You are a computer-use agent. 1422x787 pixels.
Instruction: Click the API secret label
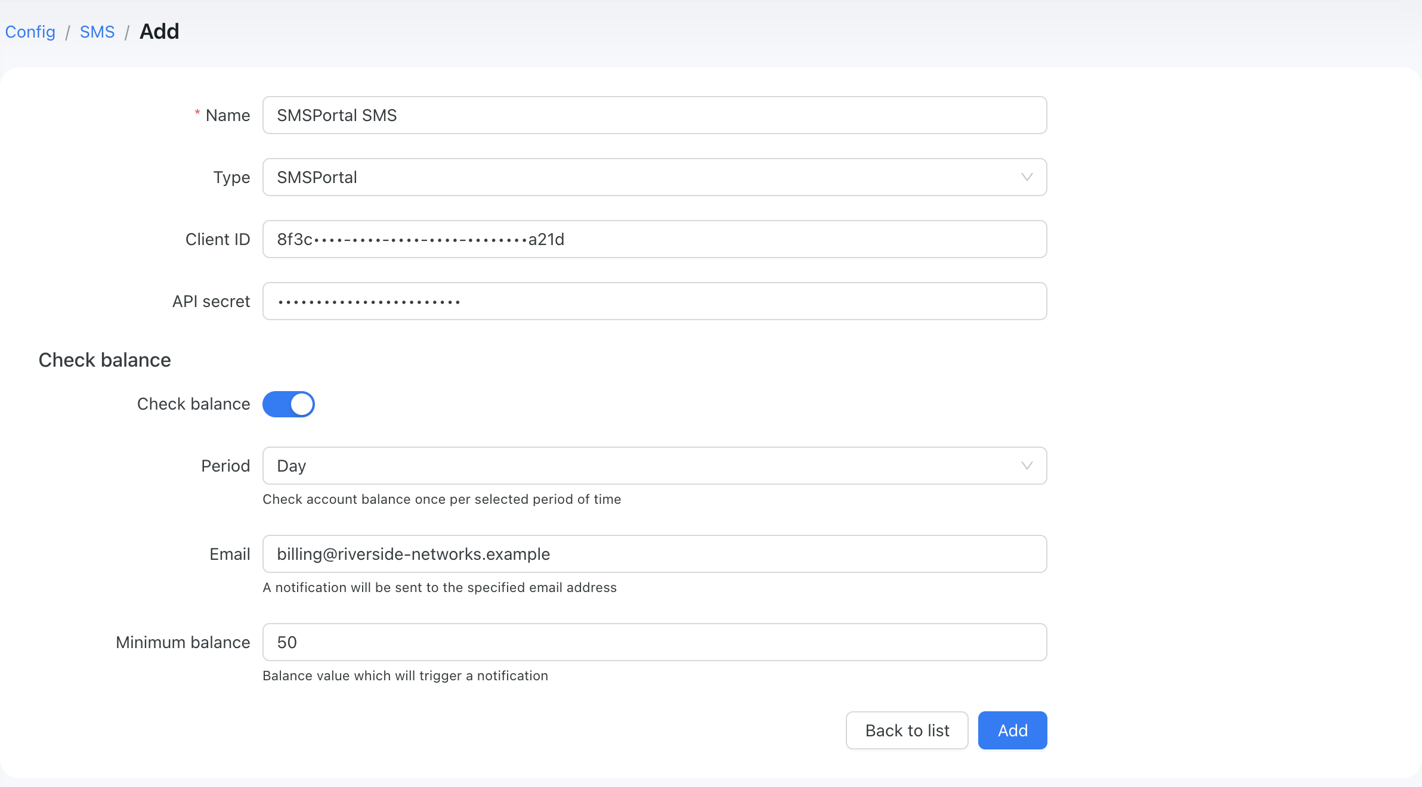[211, 301]
